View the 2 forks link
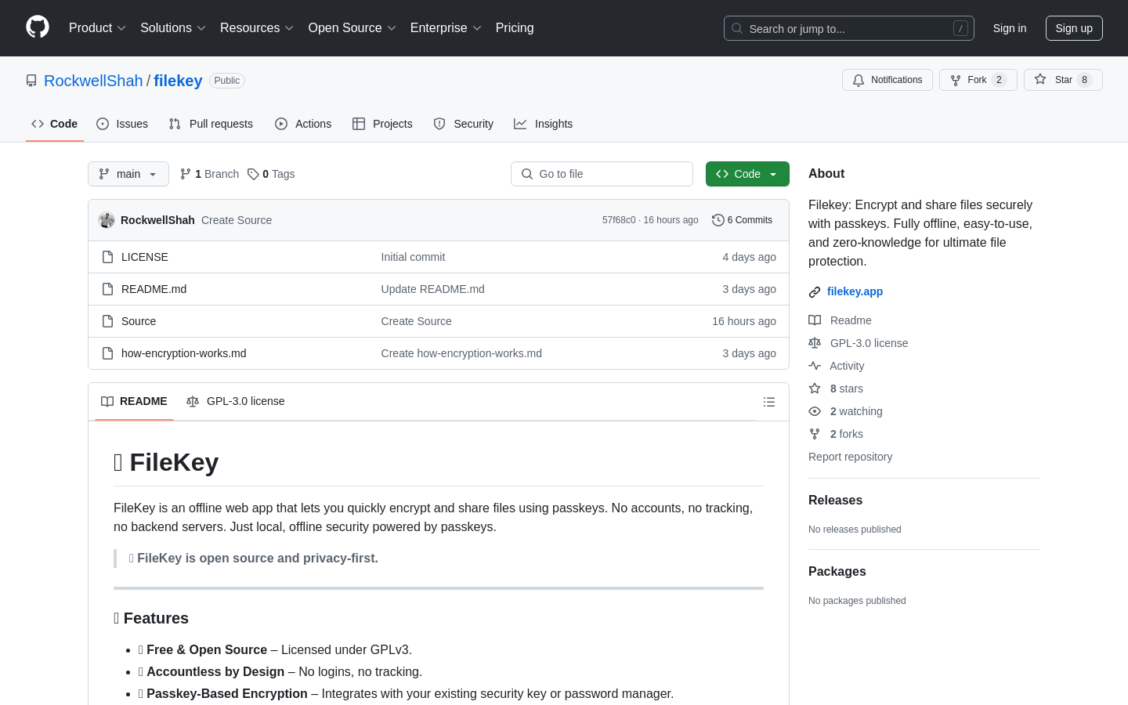This screenshot has width=1128, height=705. click(x=847, y=434)
